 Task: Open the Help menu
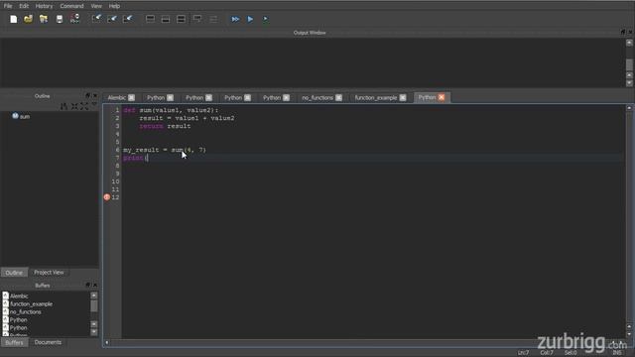click(x=114, y=6)
